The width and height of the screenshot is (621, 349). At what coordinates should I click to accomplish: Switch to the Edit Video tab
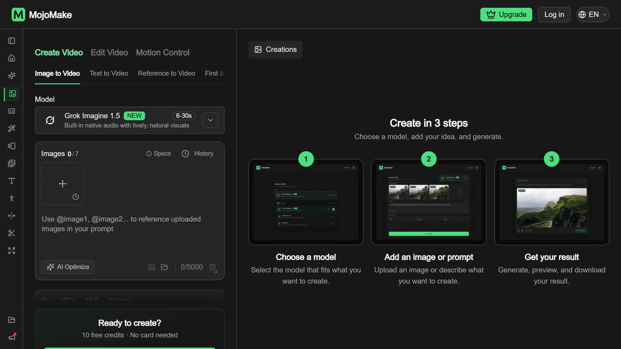(x=110, y=52)
